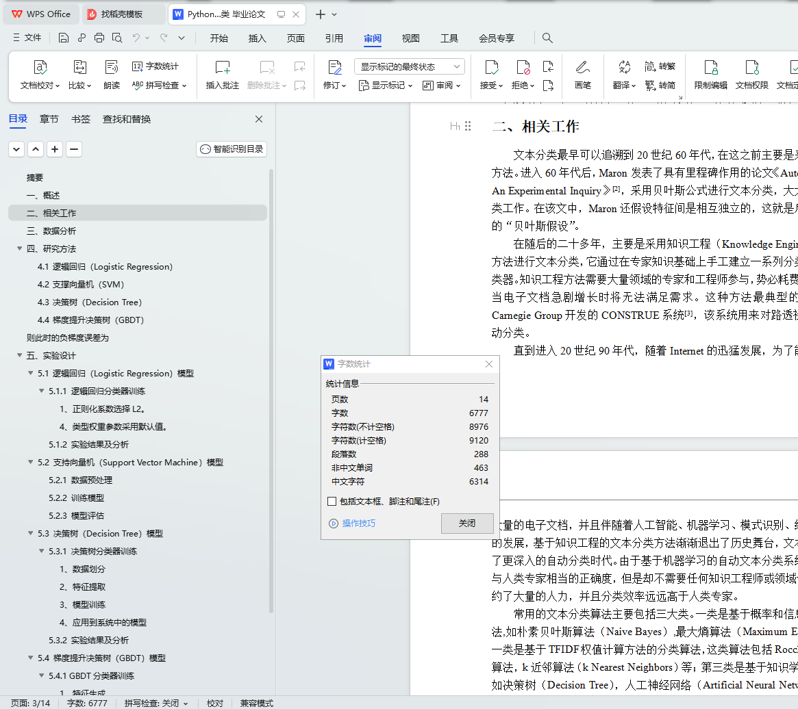Click the 朗读 read aloud icon
The height and width of the screenshot is (709, 798).
(112, 67)
